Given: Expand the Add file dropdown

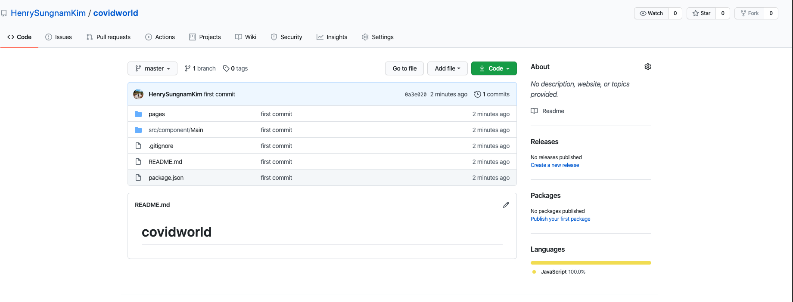Looking at the screenshot, I should coord(448,68).
